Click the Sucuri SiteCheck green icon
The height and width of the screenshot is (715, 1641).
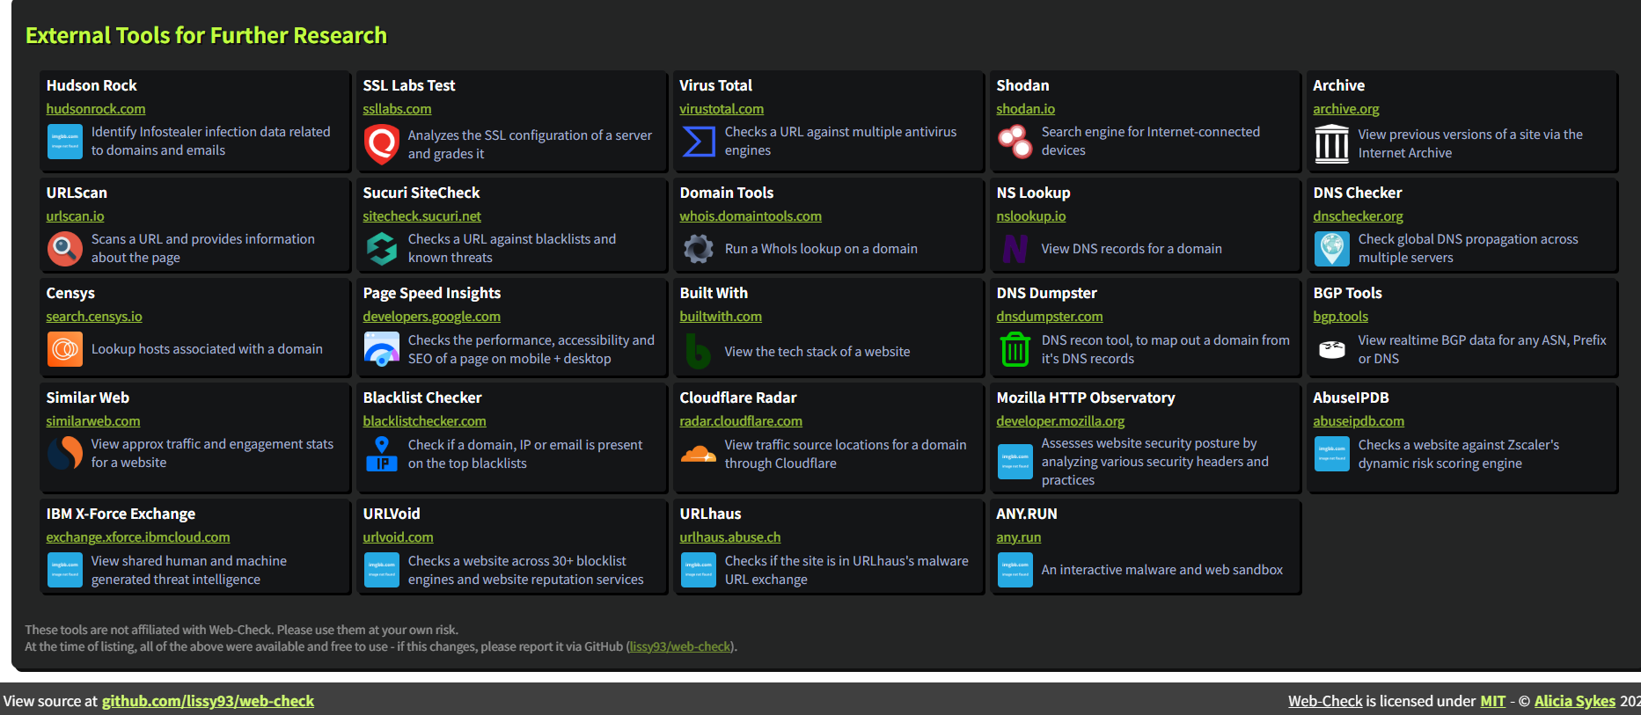click(x=382, y=249)
